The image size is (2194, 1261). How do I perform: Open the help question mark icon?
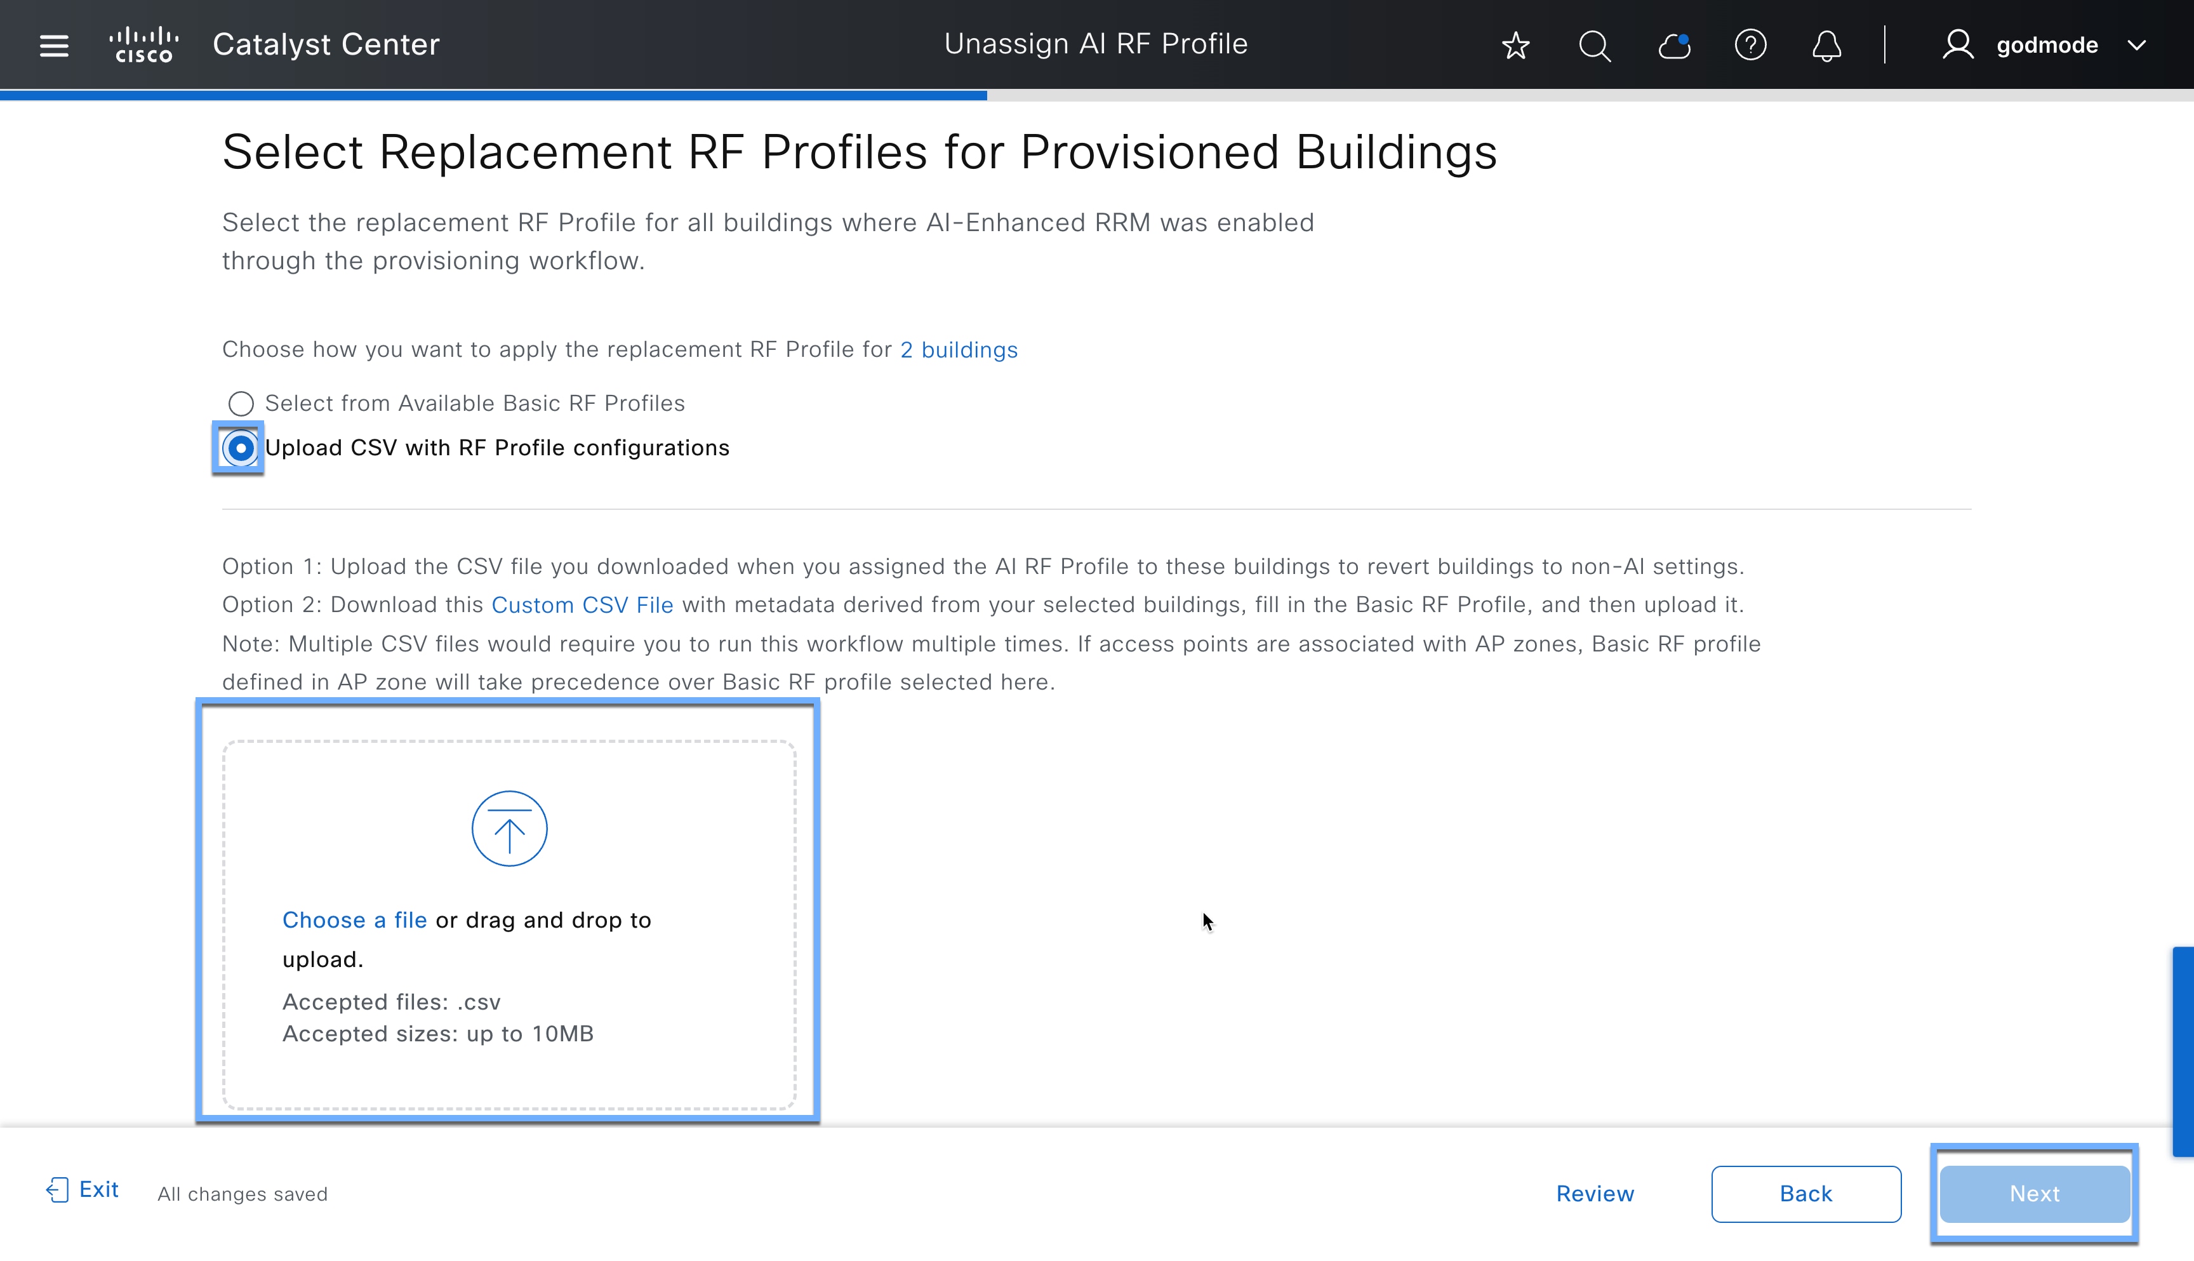[1750, 46]
